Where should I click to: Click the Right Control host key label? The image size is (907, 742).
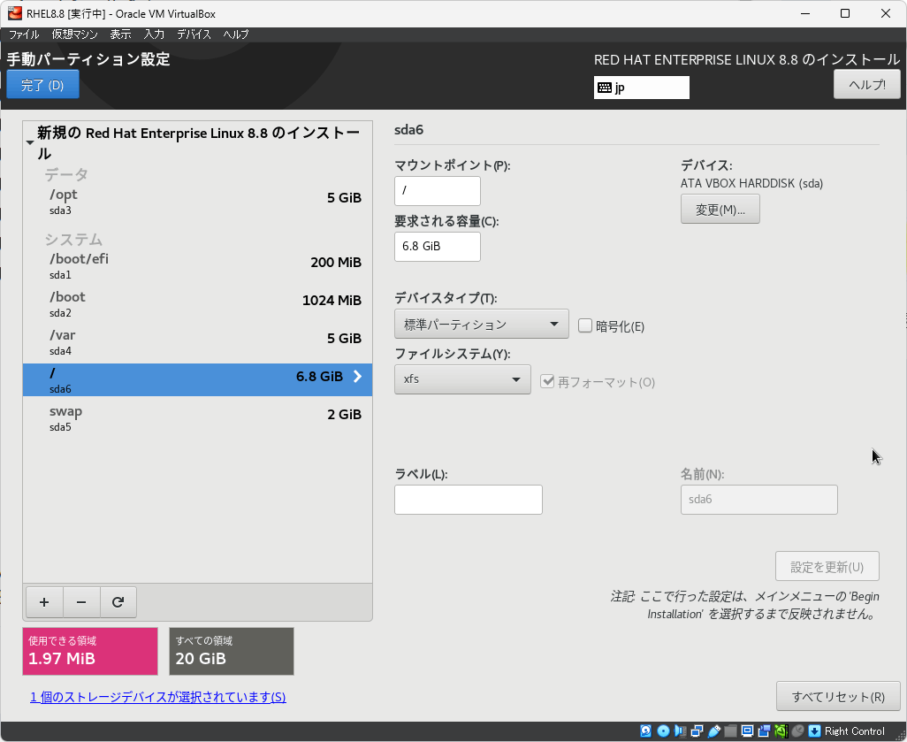pos(854,731)
